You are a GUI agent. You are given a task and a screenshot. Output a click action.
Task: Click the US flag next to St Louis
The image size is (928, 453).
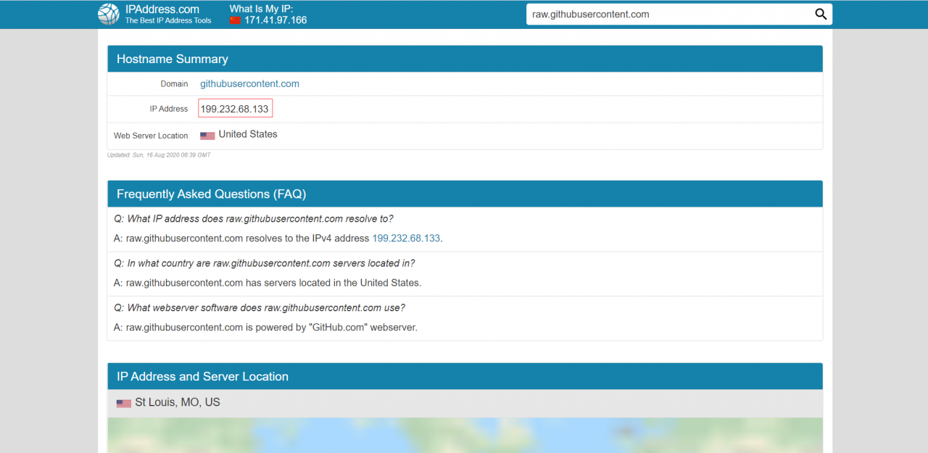click(x=124, y=403)
